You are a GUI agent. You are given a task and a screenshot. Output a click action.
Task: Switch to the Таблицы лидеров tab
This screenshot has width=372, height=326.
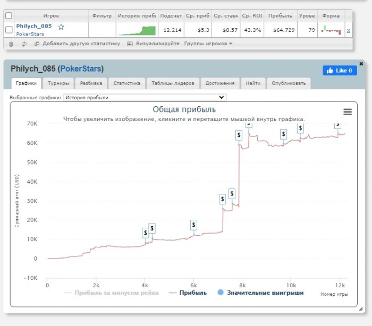[x=173, y=83]
